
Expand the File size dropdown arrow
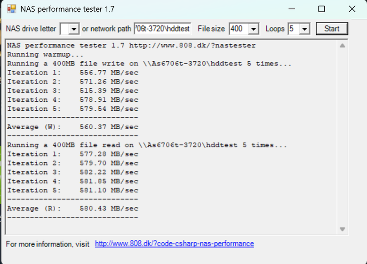click(x=253, y=29)
